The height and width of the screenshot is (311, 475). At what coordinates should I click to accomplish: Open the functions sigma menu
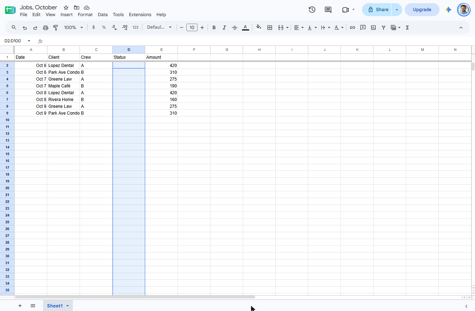(407, 28)
